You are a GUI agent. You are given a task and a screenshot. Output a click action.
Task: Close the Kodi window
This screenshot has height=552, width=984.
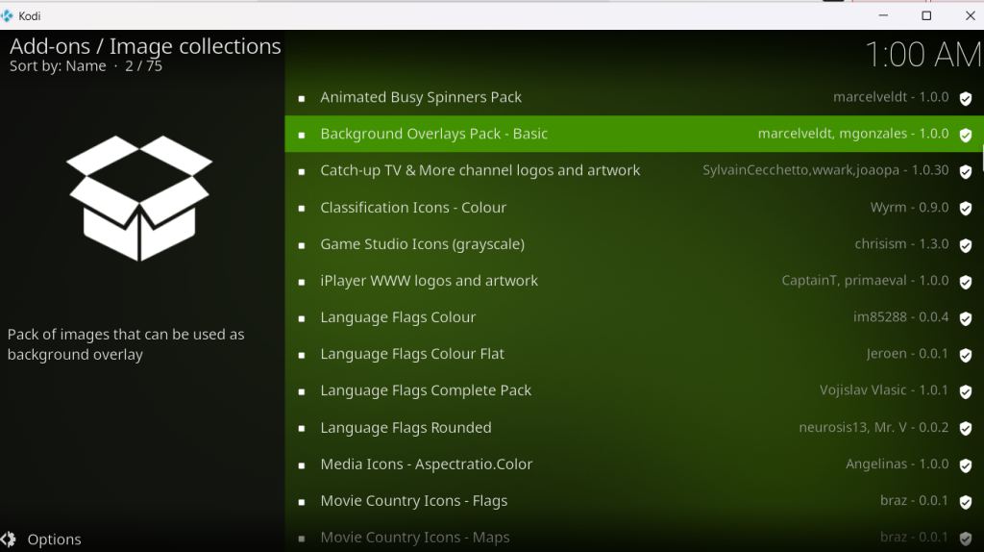971,15
